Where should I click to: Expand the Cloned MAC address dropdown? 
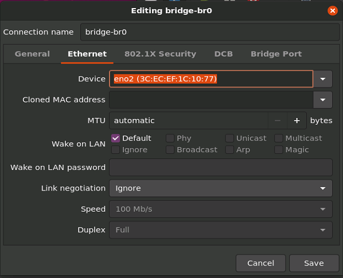pyautogui.click(x=323, y=100)
